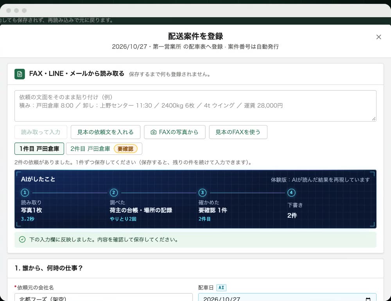The image size is (391, 301).
Task: Click the 配車日 date field
Action: click(287, 297)
